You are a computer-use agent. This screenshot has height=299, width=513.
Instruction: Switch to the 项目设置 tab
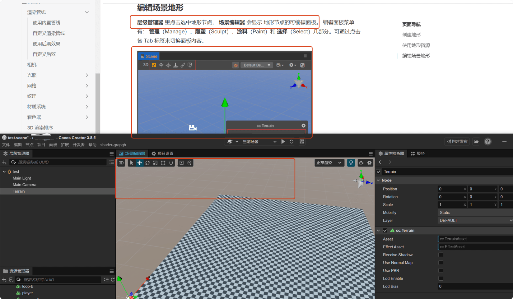pyautogui.click(x=162, y=153)
